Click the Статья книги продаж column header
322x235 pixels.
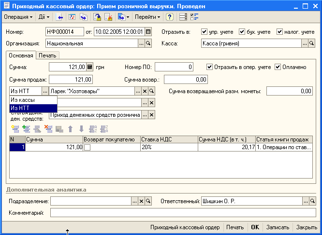(x=284, y=139)
